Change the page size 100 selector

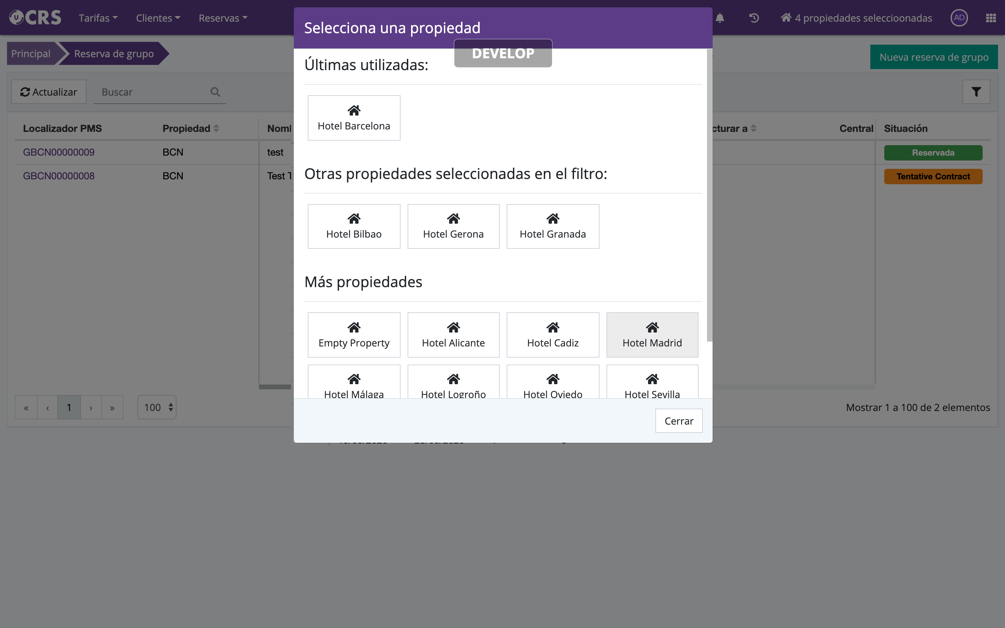click(x=157, y=408)
